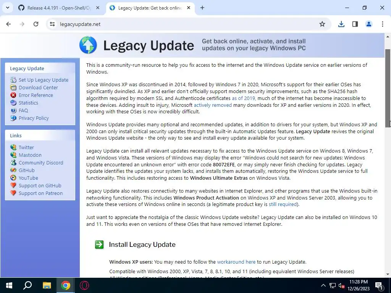The image size is (391, 293).
Task: Click the heart icon for Support on Patreon
Action: tap(13, 193)
